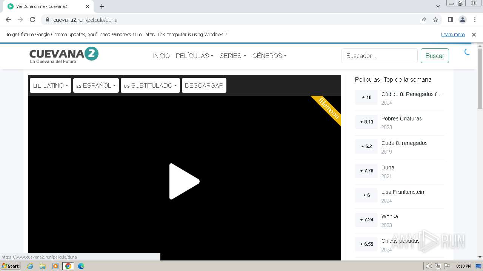Close the Ver Duna online tab
Screen dimensions: 483x271
coord(88,6)
